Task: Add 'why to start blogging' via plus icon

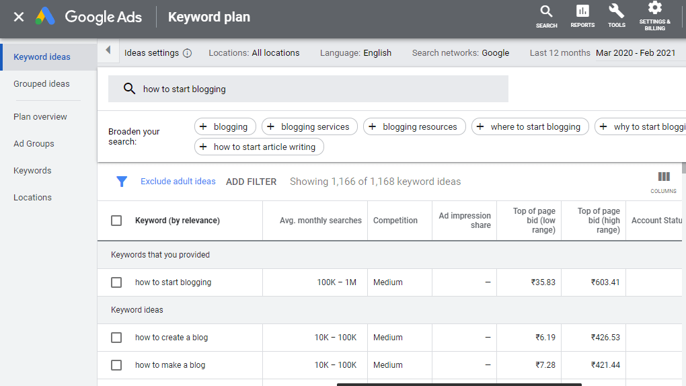Action: tap(603, 126)
